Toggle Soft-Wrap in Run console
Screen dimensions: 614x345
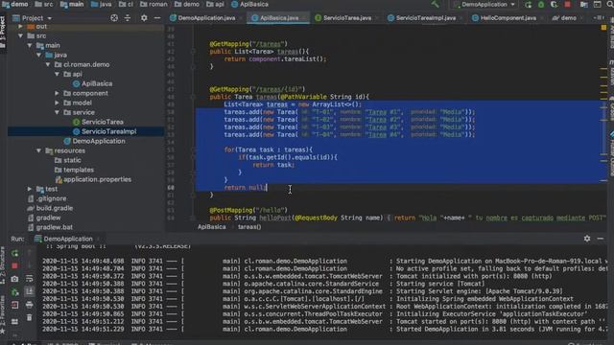tap(30, 279)
